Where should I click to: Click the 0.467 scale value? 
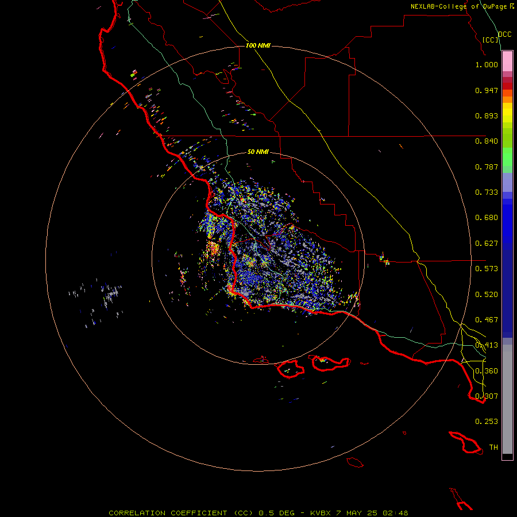(x=487, y=320)
